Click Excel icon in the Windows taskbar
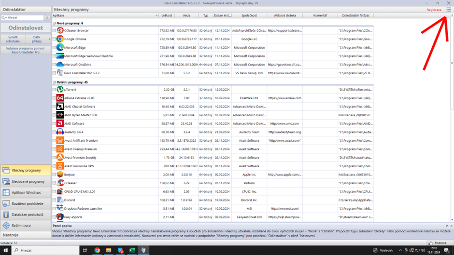This screenshot has width=454, height=255. click(132, 250)
